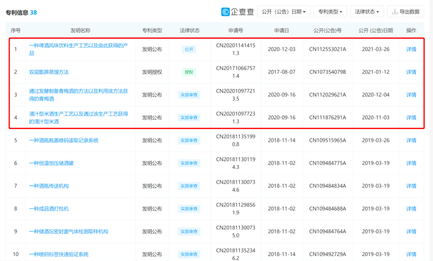Open patent 一种喷码标签快速验证系统
Viewport: 433px width, 261px height.
click(59, 254)
